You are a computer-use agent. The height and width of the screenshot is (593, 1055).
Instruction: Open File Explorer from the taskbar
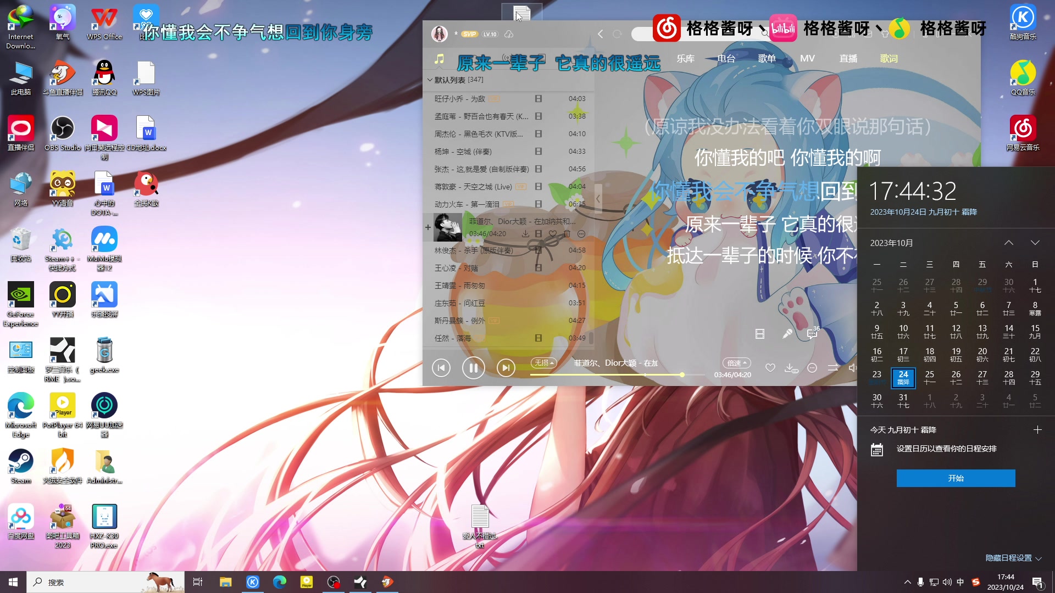coord(225,582)
